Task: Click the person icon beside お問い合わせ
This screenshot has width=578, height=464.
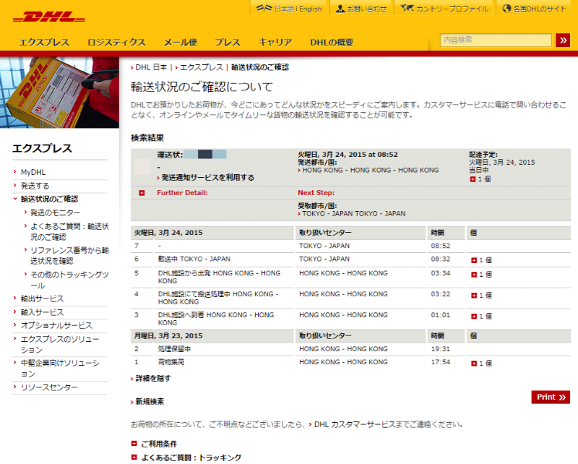Action: (340, 9)
